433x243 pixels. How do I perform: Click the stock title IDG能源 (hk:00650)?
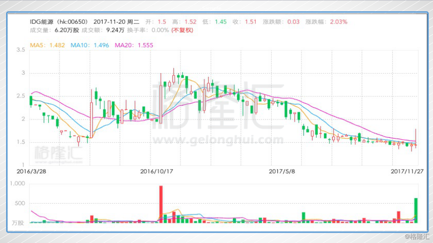point(59,22)
